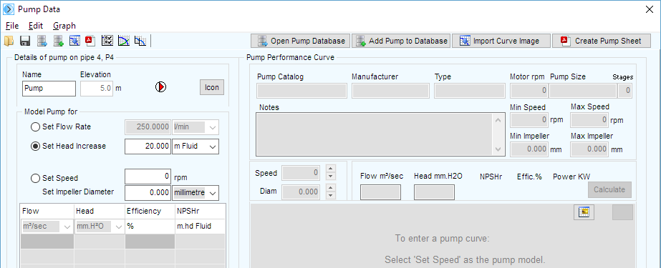Click the pump Name input field
The image size is (661, 268).
49,89
